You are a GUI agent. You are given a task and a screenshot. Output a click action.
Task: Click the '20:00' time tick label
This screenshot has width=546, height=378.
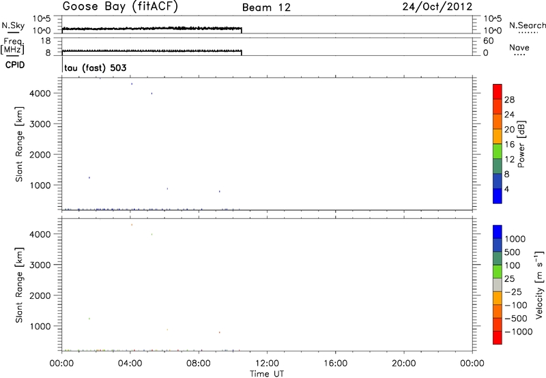[x=403, y=364]
